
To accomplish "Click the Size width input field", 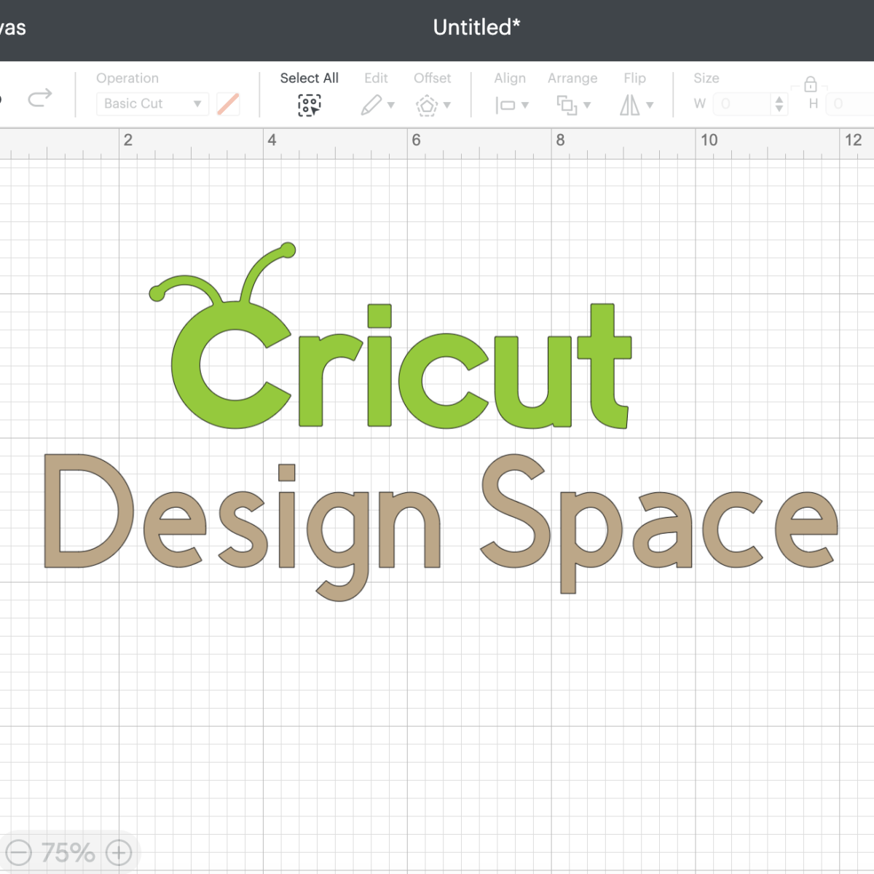I will click(x=741, y=103).
